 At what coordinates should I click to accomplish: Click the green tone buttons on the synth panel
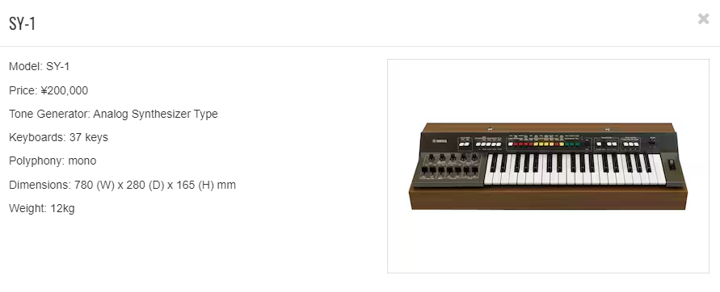(x=571, y=144)
